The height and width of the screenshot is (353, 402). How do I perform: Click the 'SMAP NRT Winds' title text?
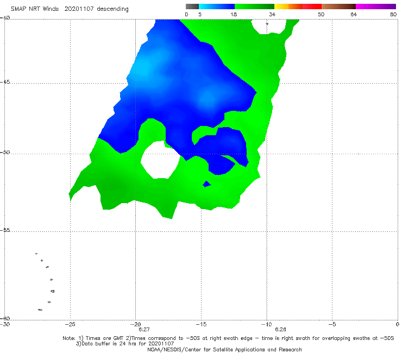(35, 9)
